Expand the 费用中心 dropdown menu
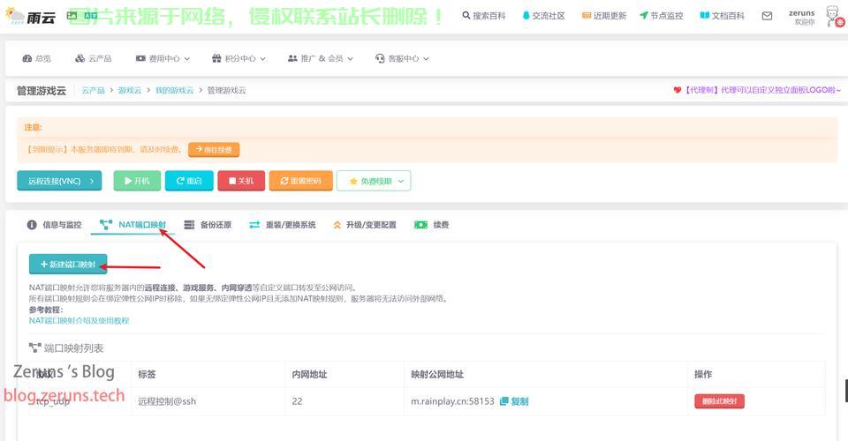 click(163, 58)
